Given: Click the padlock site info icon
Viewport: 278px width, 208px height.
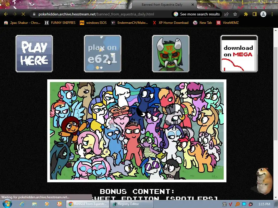Looking at the screenshot, I should tap(34, 14).
